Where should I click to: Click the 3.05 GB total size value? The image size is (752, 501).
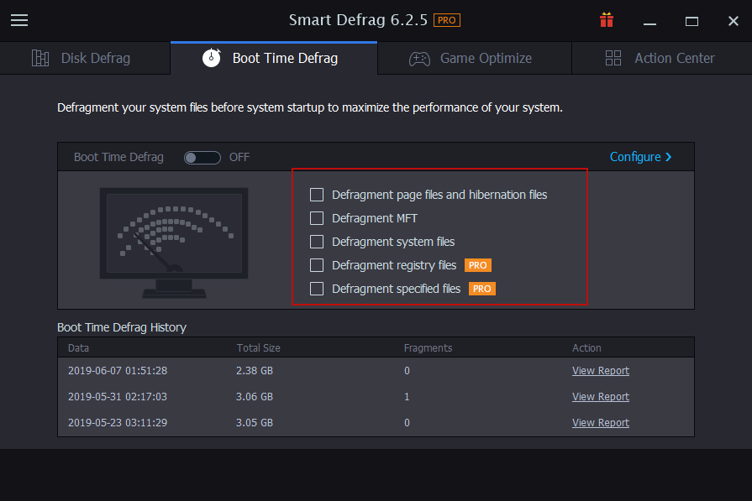click(x=255, y=422)
